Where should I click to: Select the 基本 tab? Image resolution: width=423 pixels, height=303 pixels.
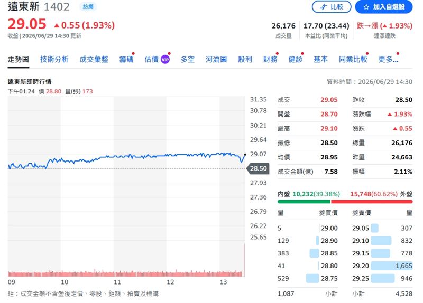pos(321,59)
